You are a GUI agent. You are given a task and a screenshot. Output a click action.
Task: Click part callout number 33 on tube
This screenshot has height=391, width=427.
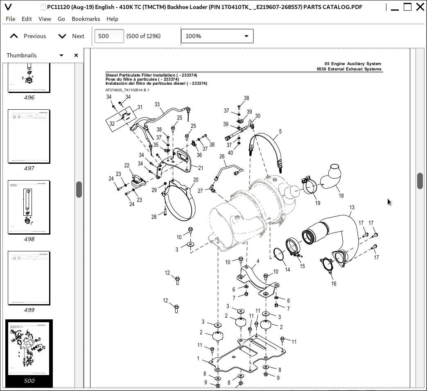[x=157, y=104]
